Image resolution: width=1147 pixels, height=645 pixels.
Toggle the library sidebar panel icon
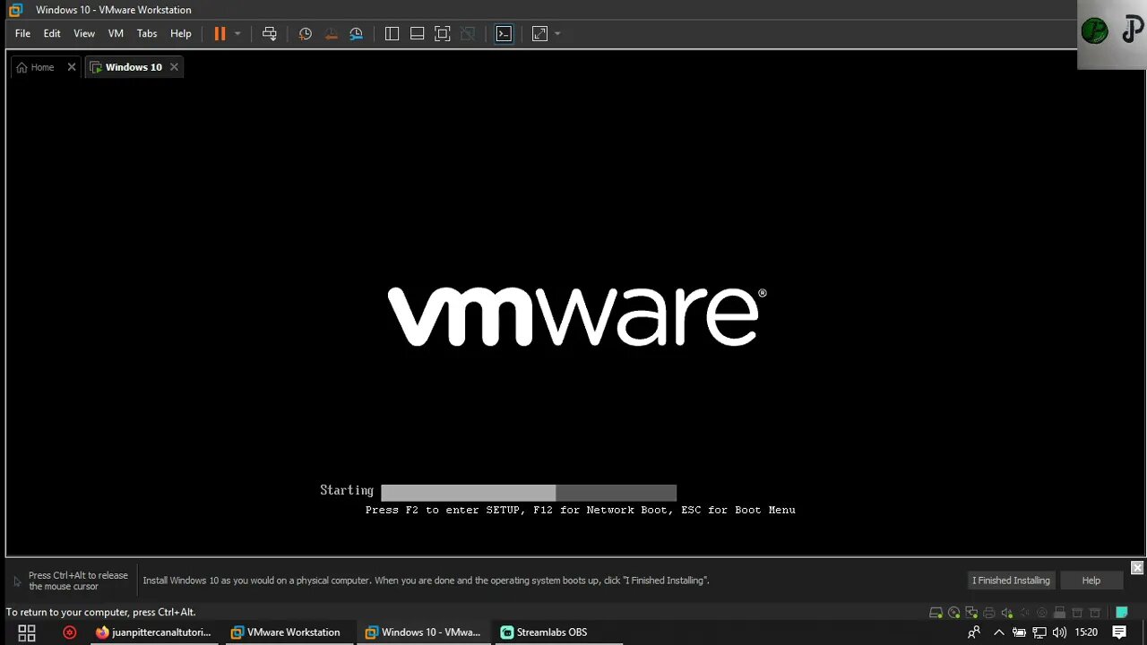click(x=392, y=33)
